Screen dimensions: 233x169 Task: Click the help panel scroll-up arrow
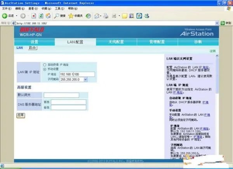click(x=217, y=56)
